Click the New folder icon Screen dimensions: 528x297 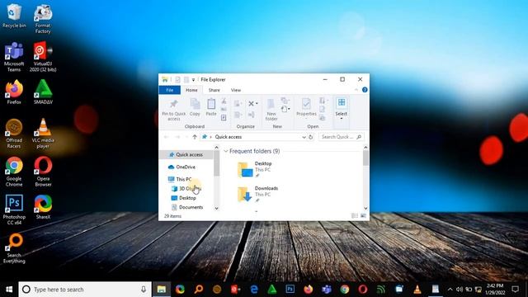click(271, 110)
